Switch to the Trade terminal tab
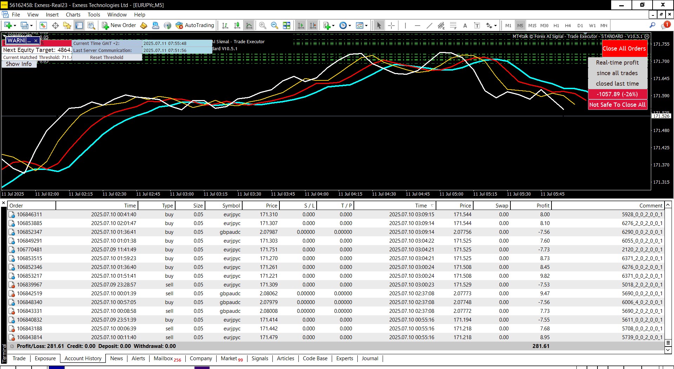Viewport: 674px width, 369px height. (19, 358)
